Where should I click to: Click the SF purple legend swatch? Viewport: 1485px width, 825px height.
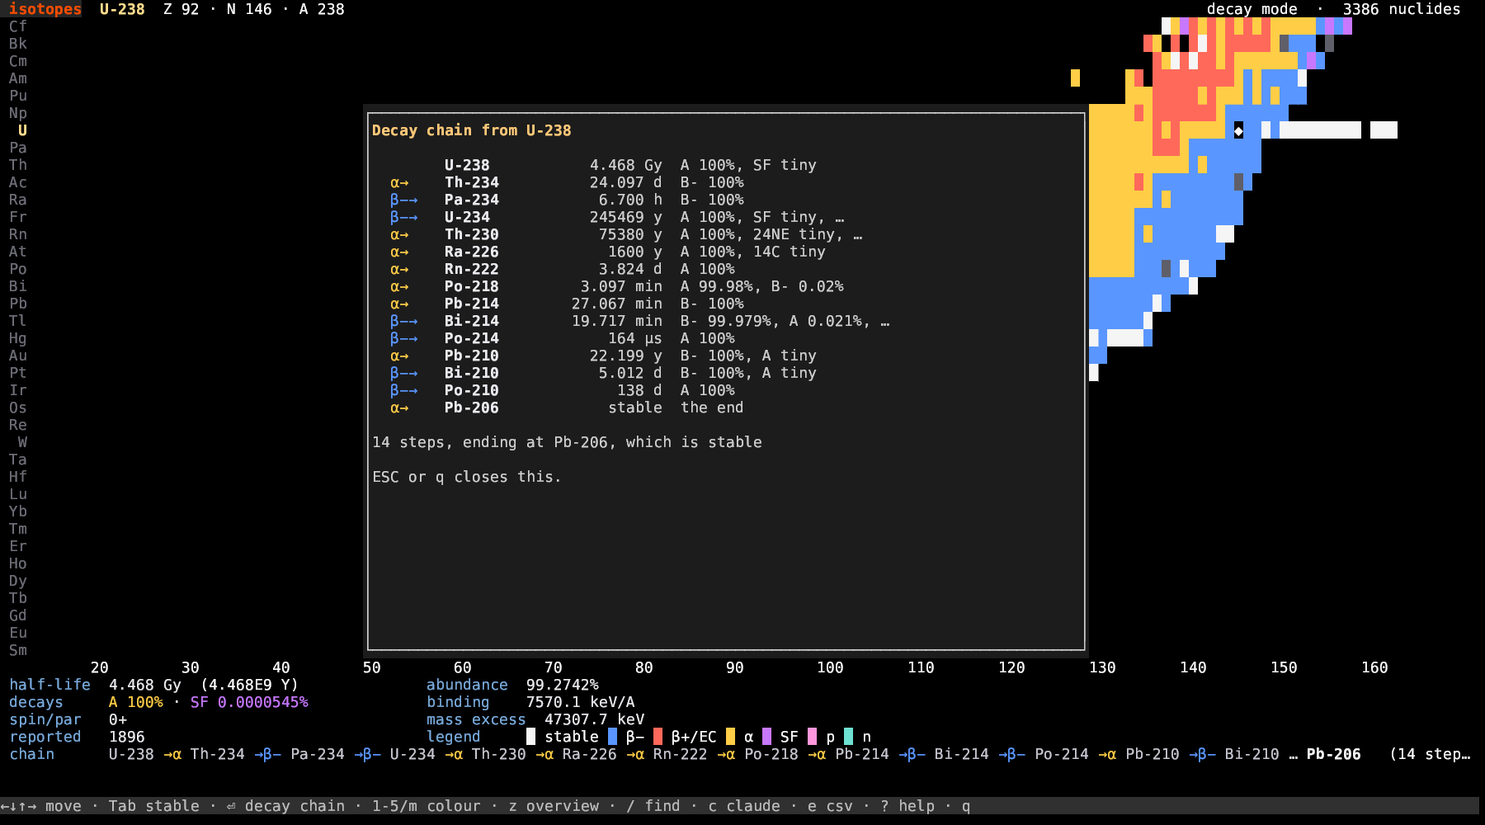[766, 737]
